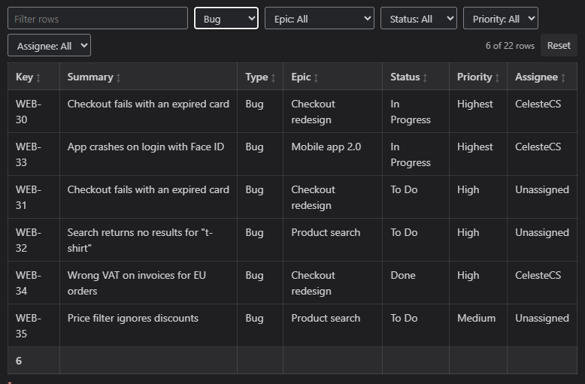Select the WEB-35 key cell
This screenshot has height=384, width=585.
coord(34,326)
